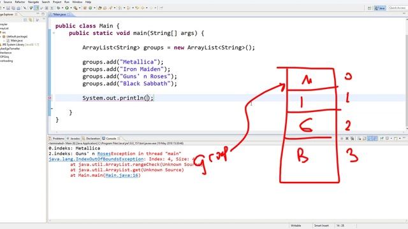
Task: Click Remove Launch in console toolbar
Action: coord(347,139)
